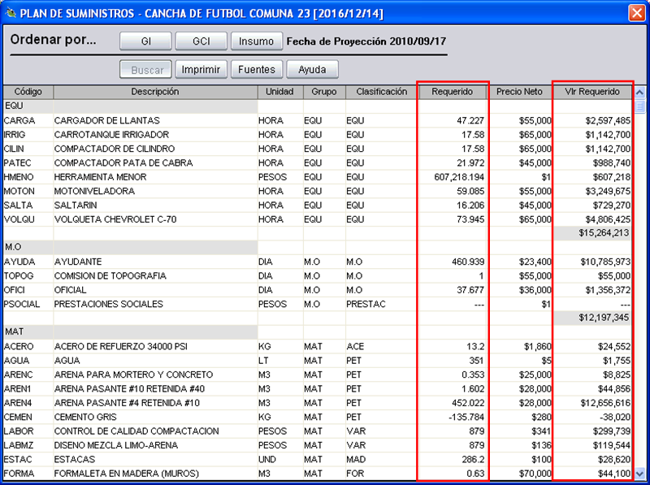
Task: Click the Descripción column header
Action: (155, 92)
